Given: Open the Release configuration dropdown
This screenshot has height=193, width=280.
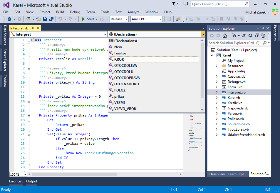Looking at the screenshot, I should (x=119, y=19).
